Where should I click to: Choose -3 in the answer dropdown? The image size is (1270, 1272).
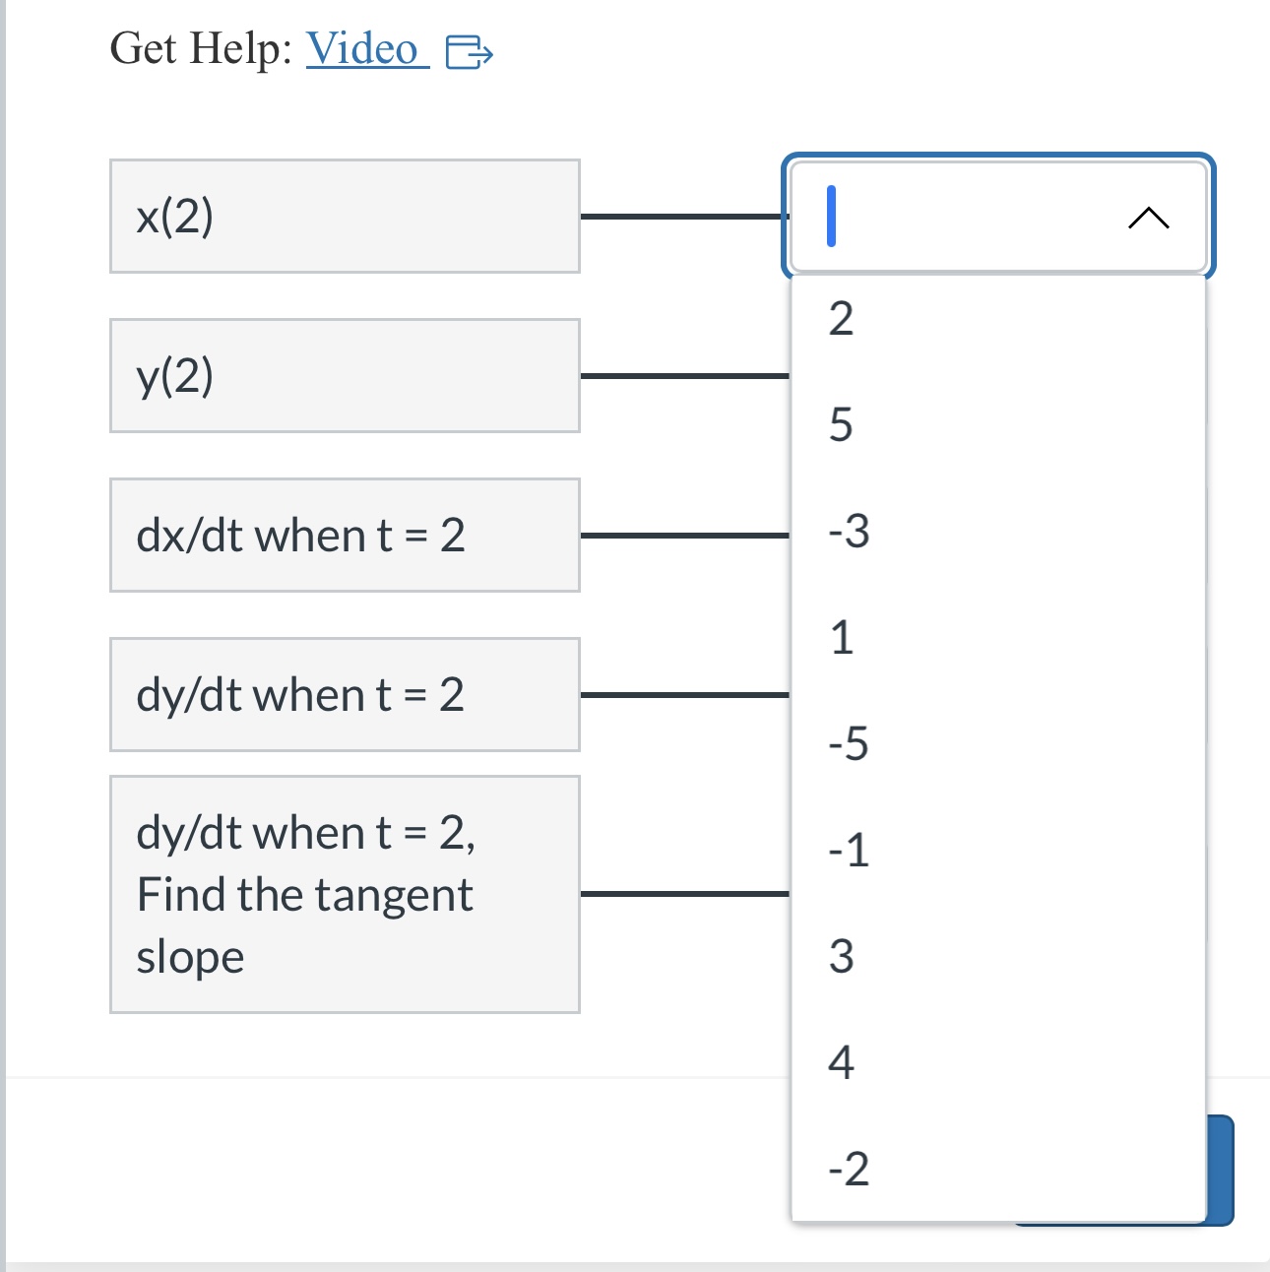[850, 533]
